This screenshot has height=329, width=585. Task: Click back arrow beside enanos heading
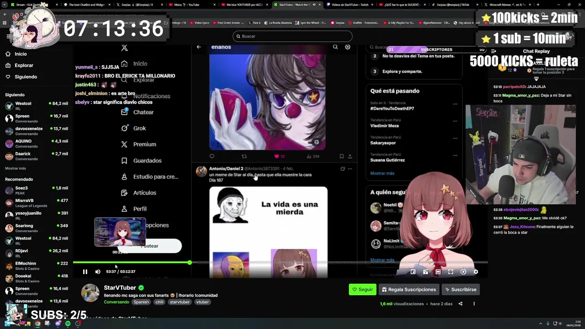pos(199,47)
